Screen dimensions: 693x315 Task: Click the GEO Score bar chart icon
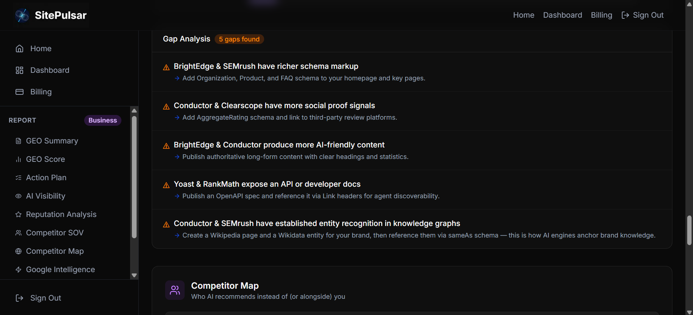point(18,159)
